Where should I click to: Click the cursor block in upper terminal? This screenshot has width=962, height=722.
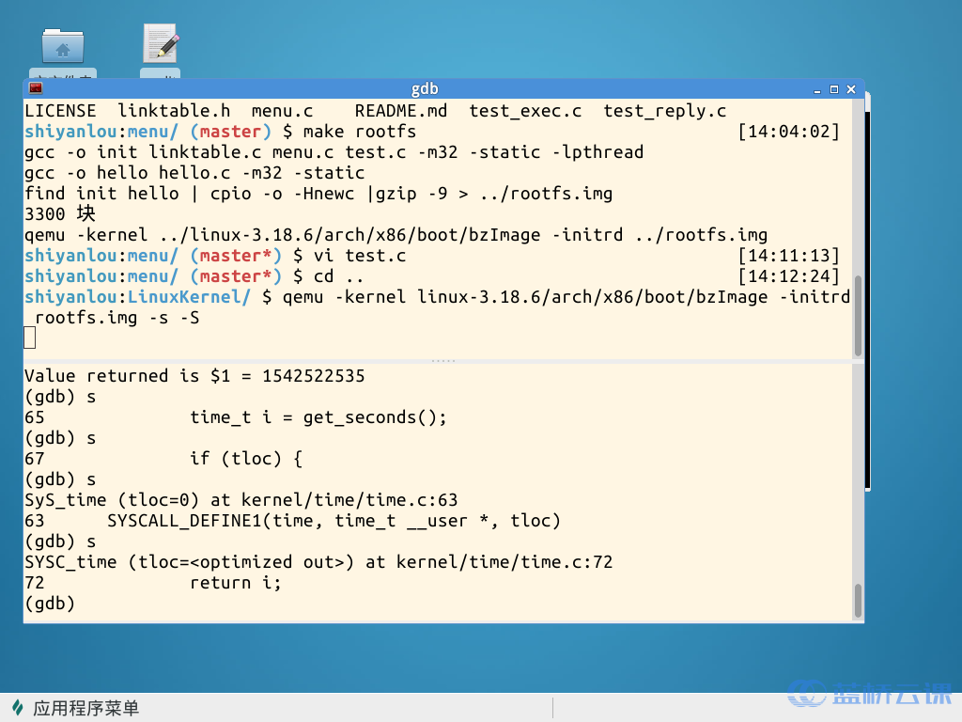tap(29, 337)
